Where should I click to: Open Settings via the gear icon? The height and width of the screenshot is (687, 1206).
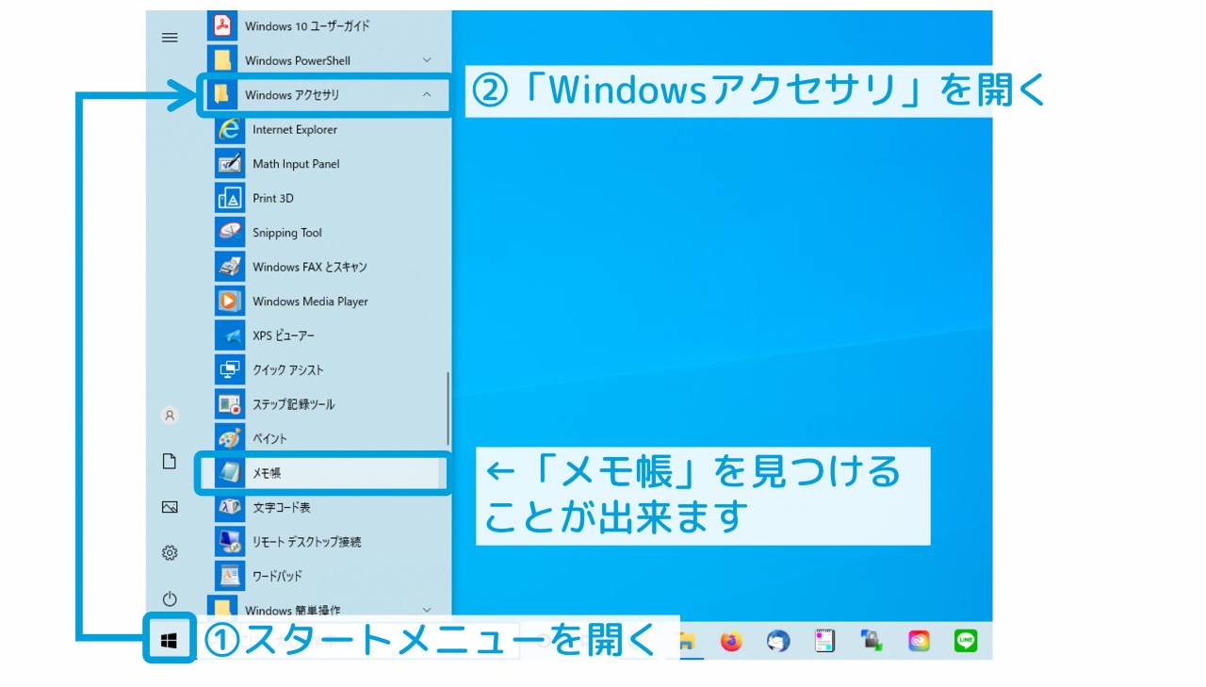tap(170, 553)
